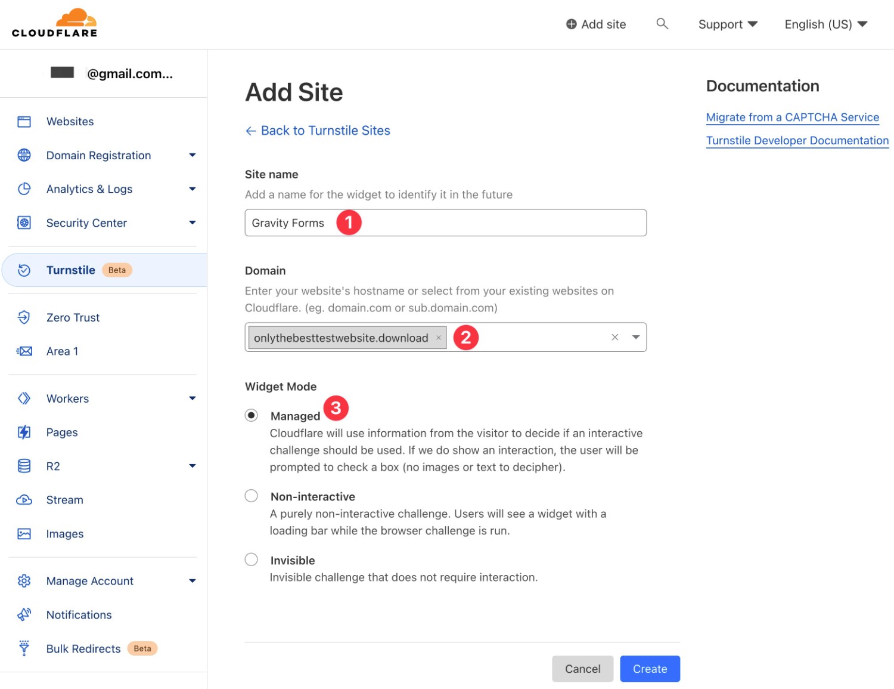Screen dimensions: 894x689
Task: Go to Pages in the sidebar
Action: (x=62, y=432)
